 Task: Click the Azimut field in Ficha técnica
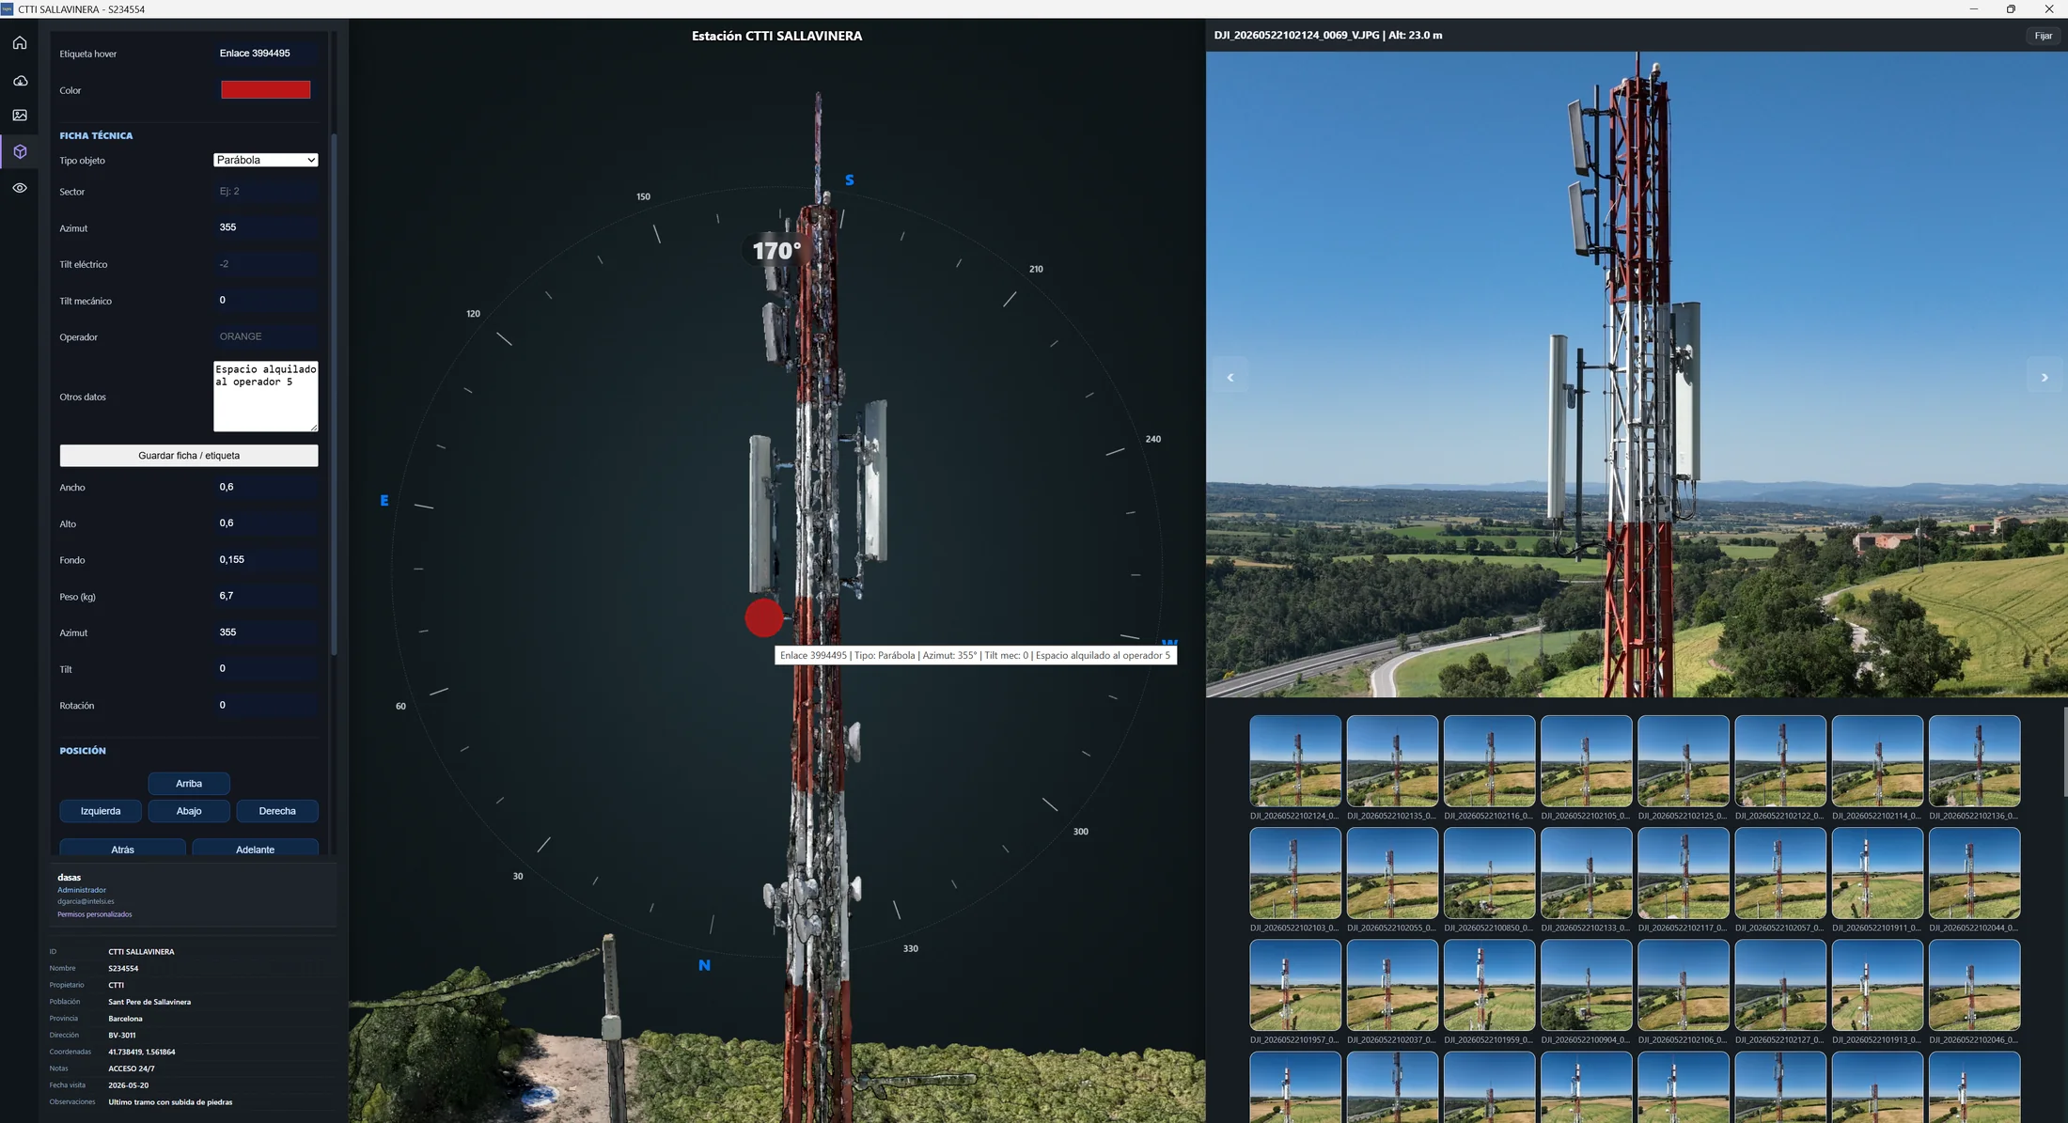266,227
